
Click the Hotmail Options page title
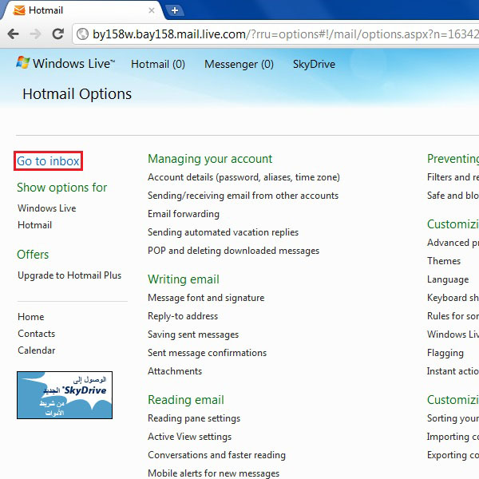(77, 93)
